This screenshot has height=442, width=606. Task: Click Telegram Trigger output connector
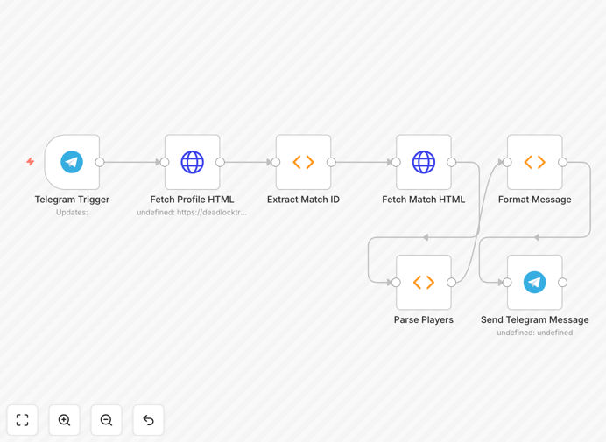tap(100, 162)
